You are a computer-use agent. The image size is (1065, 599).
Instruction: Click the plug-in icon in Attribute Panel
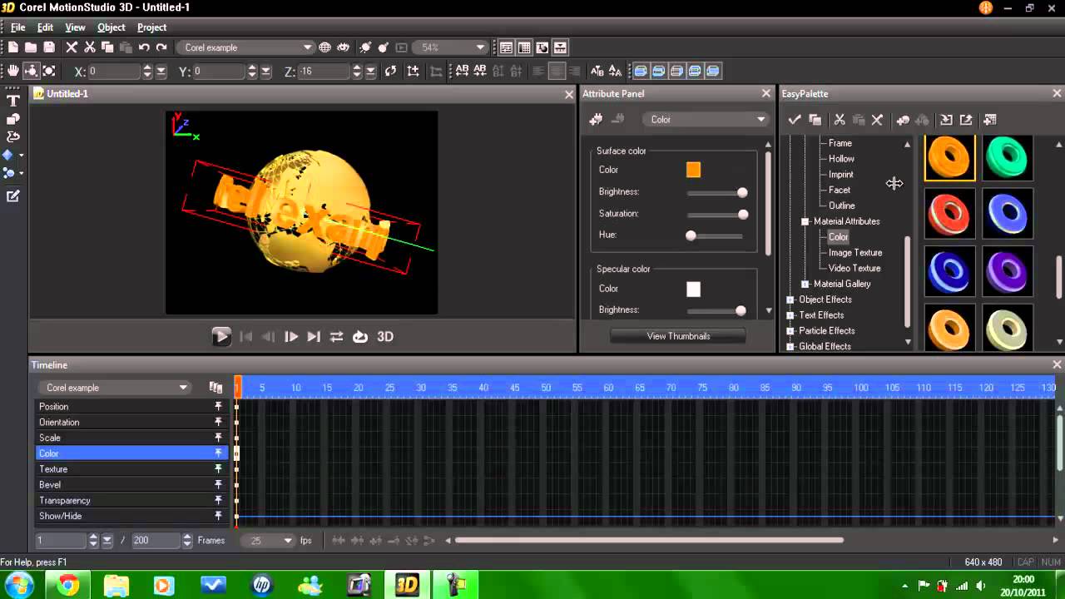click(x=596, y=120)
